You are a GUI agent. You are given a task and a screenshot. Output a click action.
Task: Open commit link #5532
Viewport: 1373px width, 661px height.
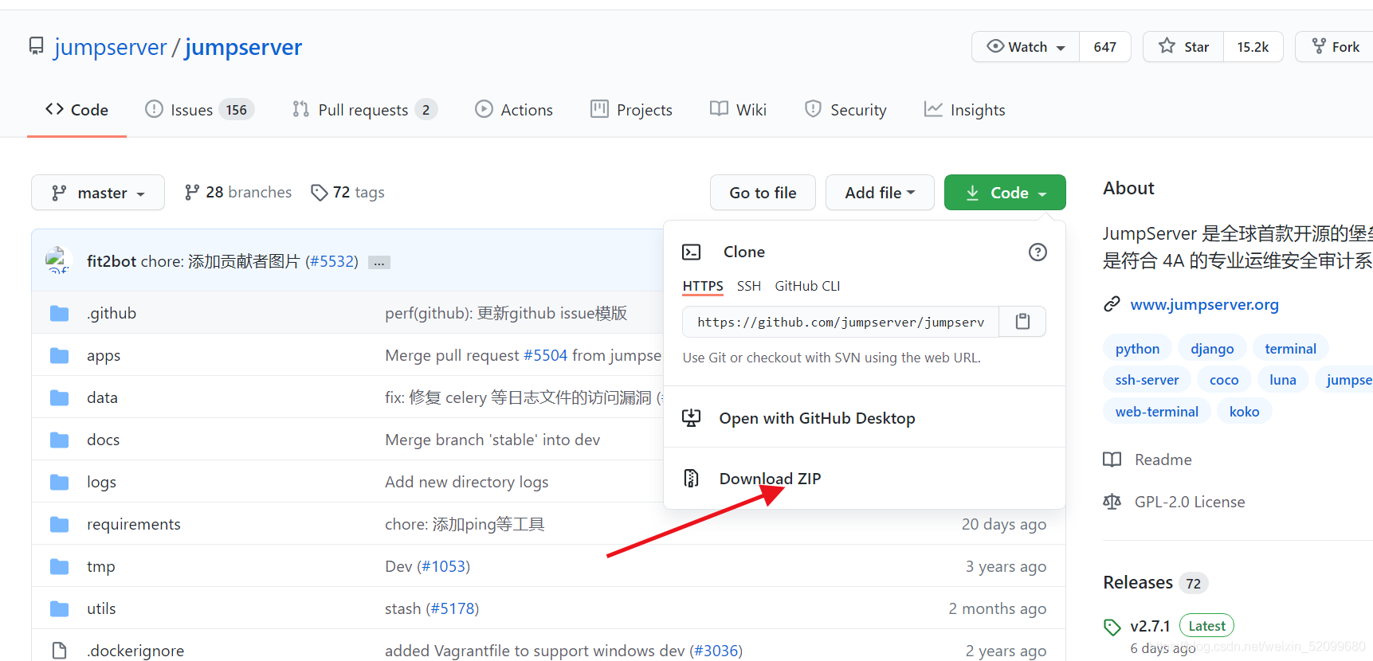pos(331,261)
